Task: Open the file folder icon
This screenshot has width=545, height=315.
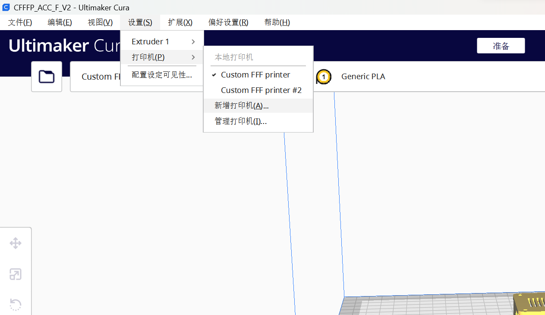Action: pyautogui.click(x=47, y=77)
